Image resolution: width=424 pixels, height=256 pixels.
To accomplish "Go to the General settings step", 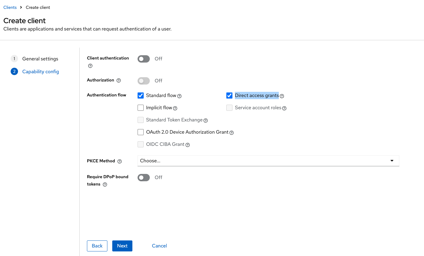I will point(40,59).
